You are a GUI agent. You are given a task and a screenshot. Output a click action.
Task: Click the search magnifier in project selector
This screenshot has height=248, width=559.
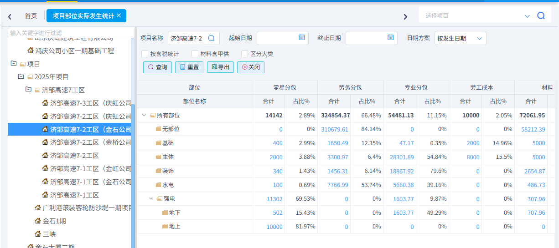tap(541, 15)
